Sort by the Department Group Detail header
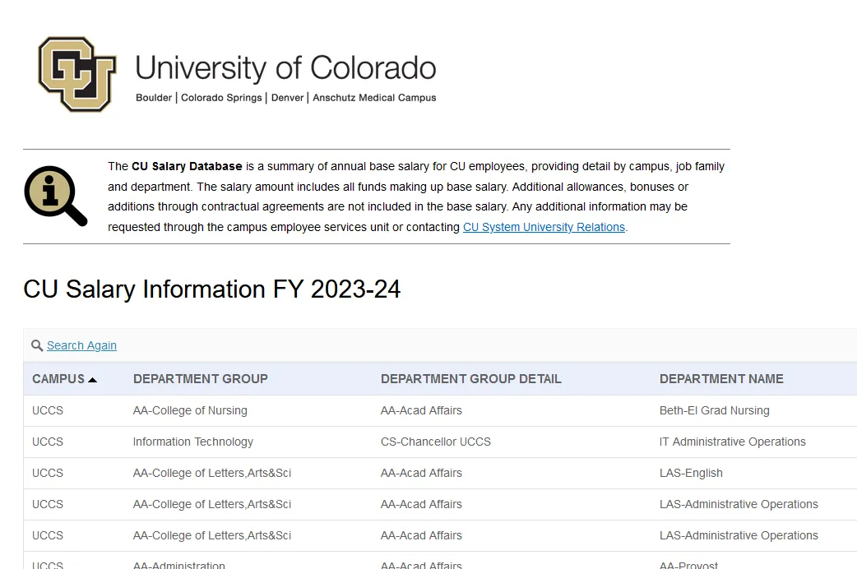Viewport: 857px width, 569px height. click(x=470, y=379)
